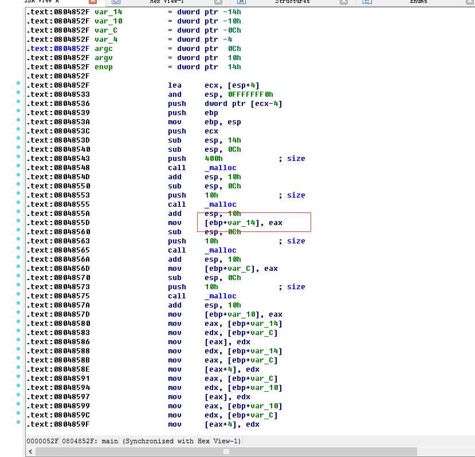
Task: Click operand [eax+4], edx at 0804858E
Action: [x=232, y=369]
